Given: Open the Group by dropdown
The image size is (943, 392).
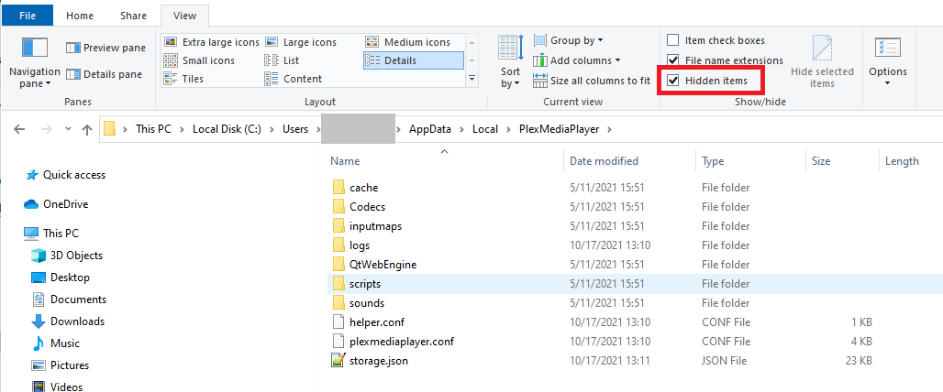Looking at the screenshot, I should coord(569,41).
